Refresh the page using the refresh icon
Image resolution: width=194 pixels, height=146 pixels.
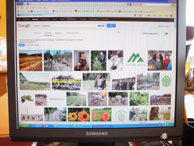[134, 5]
